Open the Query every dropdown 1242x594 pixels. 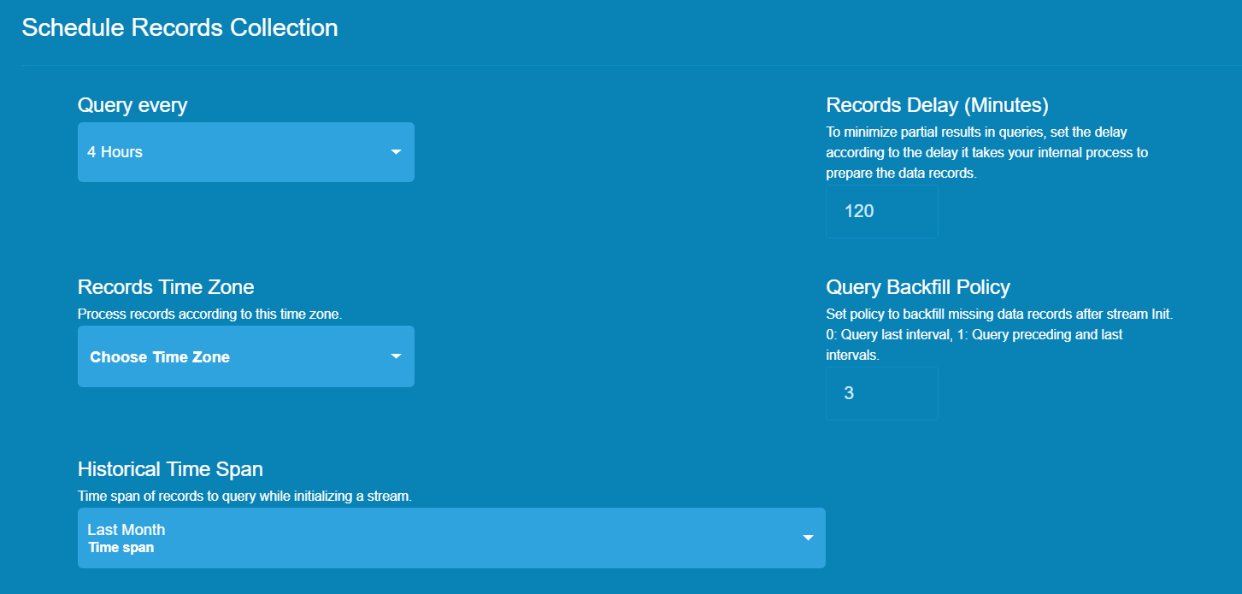tap(245, 151)
